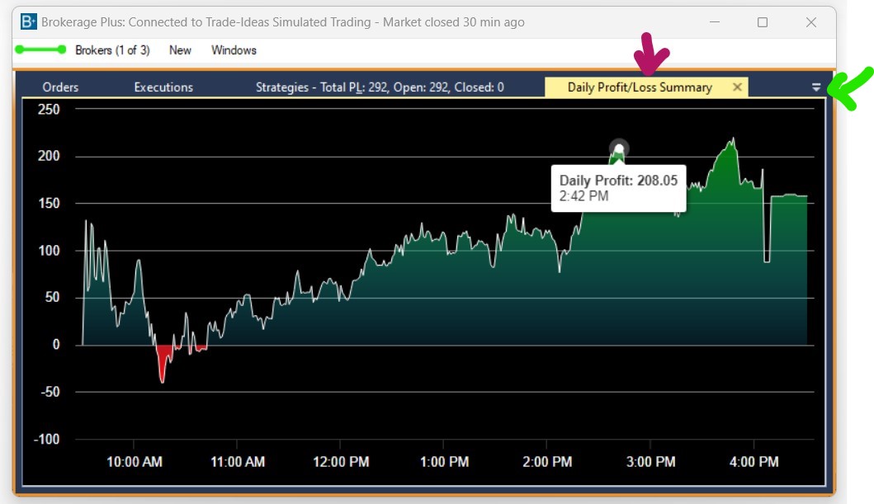Viewport: 874px width, 504px height.
Task: Close the Daily Profit/Loss Summary tab
Action: 737,87
